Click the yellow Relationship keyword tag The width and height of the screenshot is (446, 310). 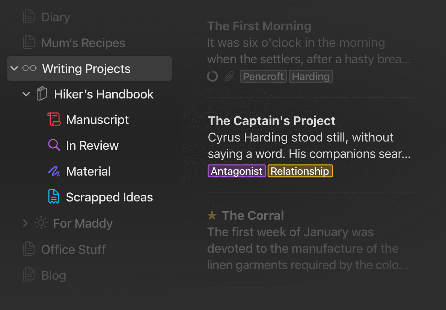(x=300, y=171)
